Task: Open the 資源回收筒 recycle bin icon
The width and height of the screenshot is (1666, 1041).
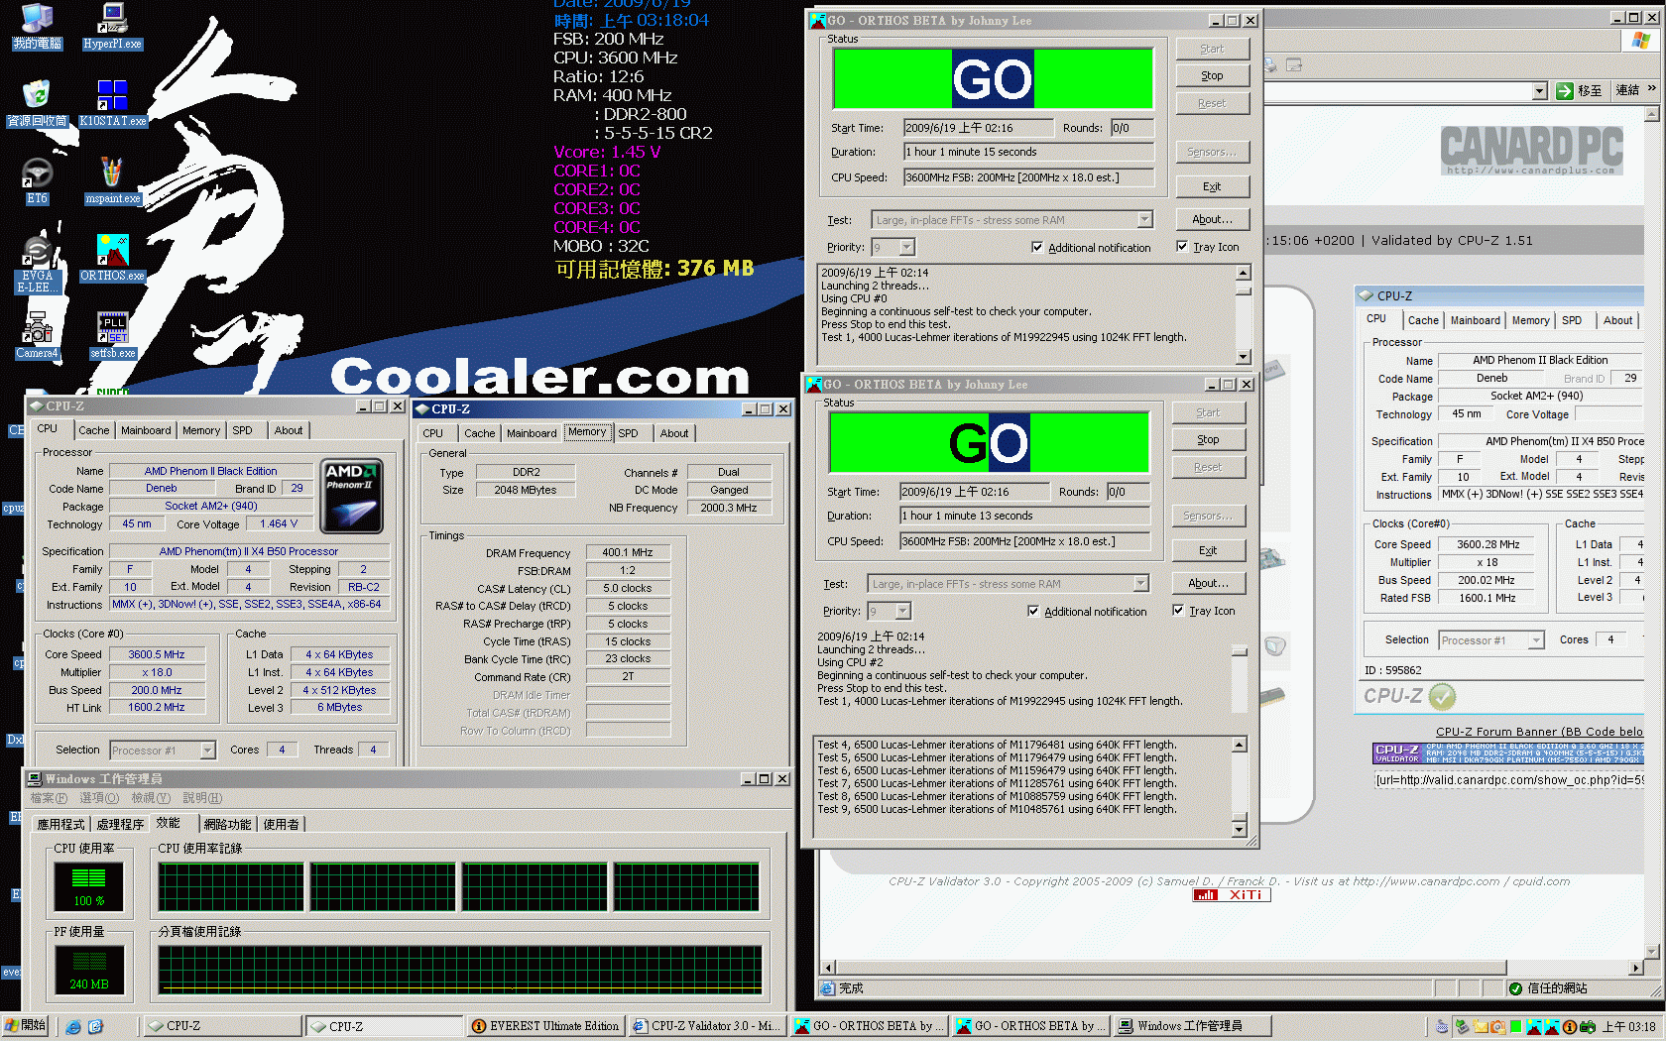Action: (x=37, y=103)
